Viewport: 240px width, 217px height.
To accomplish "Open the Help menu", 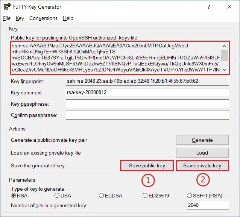I will click(x=68, y=18).
